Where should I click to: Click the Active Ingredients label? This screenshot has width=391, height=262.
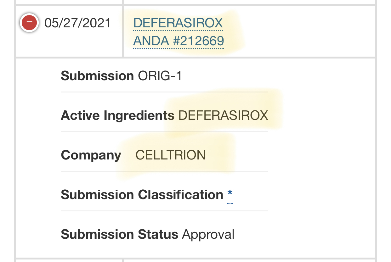pyautogui.click(x=117, y=116)
